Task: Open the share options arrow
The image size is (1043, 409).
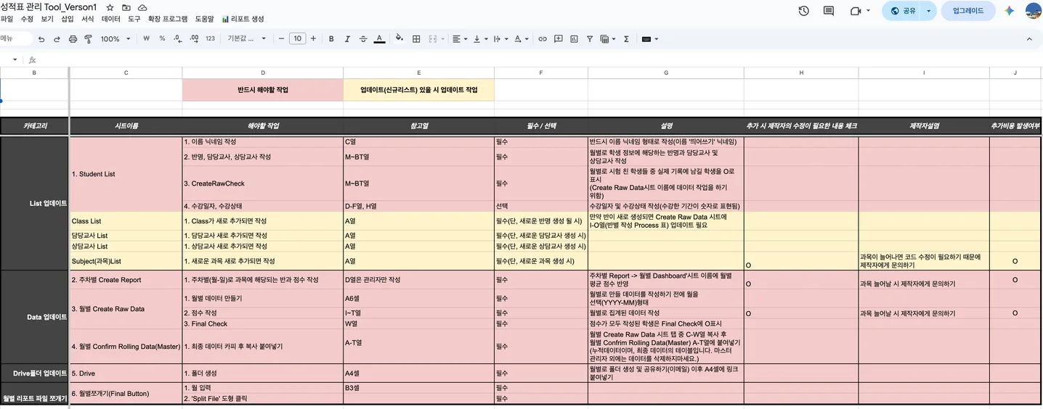Action: point(928,11)
